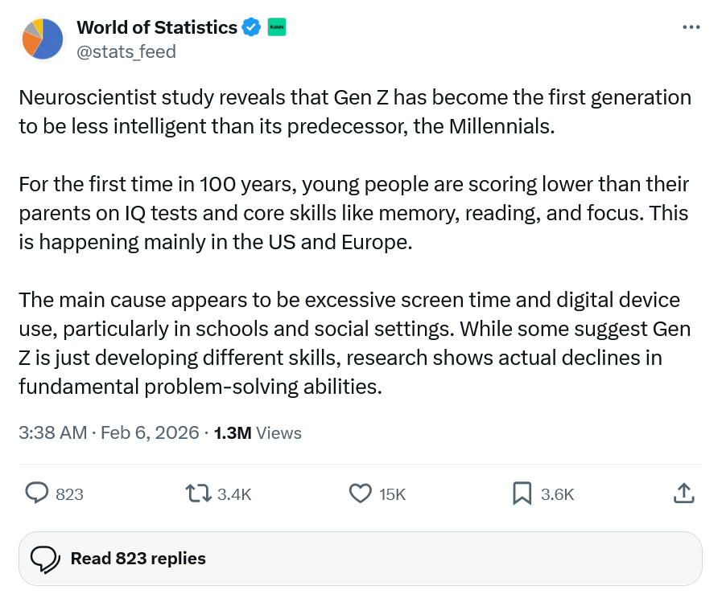Click the 823 reply count number

pyautogui.click(x=70, y=494)
